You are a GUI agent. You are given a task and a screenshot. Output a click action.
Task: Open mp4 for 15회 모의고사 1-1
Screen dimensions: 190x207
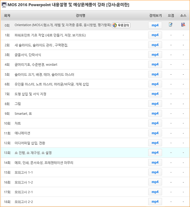point(155,172)
